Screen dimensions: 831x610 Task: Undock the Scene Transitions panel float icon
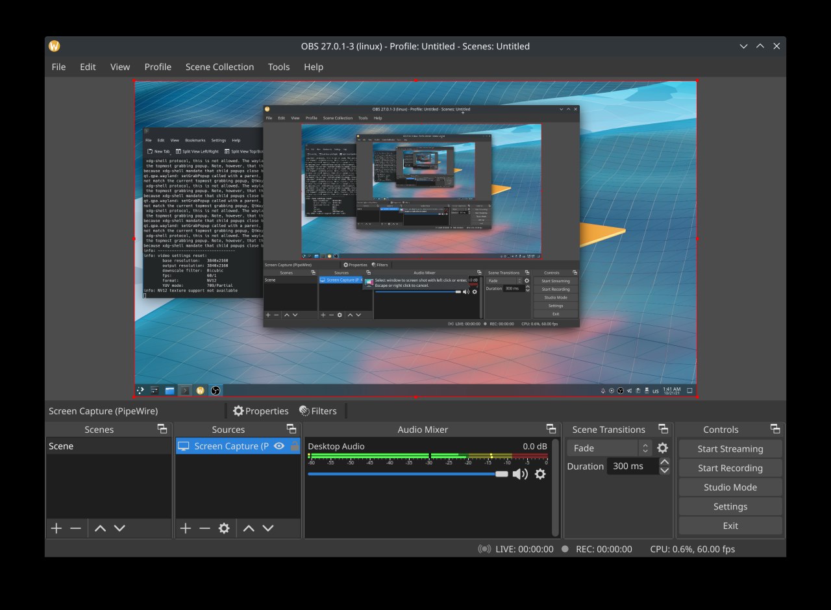tap(664, 429)
